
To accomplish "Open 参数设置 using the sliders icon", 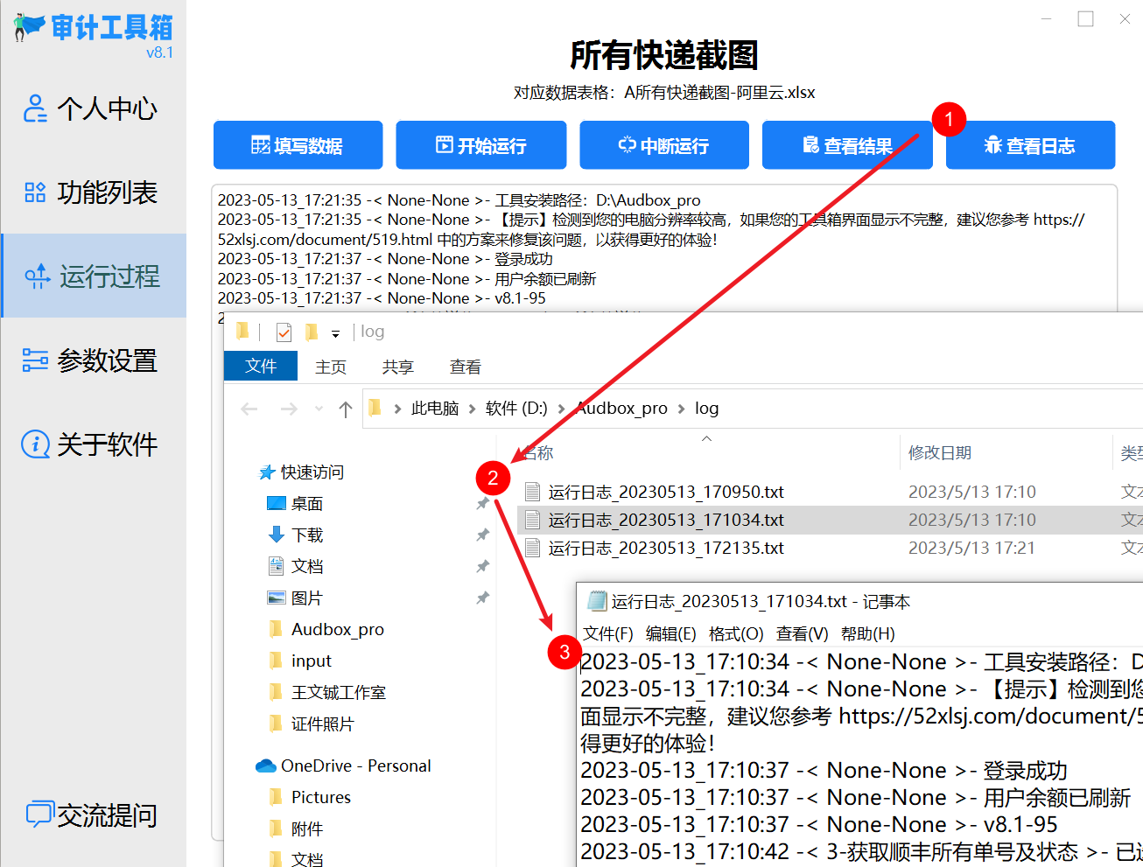I will (36, 360).
